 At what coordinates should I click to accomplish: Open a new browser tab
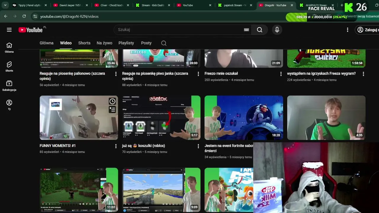point(342,5)
